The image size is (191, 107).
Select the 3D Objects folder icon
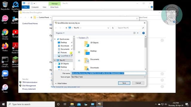87,44
